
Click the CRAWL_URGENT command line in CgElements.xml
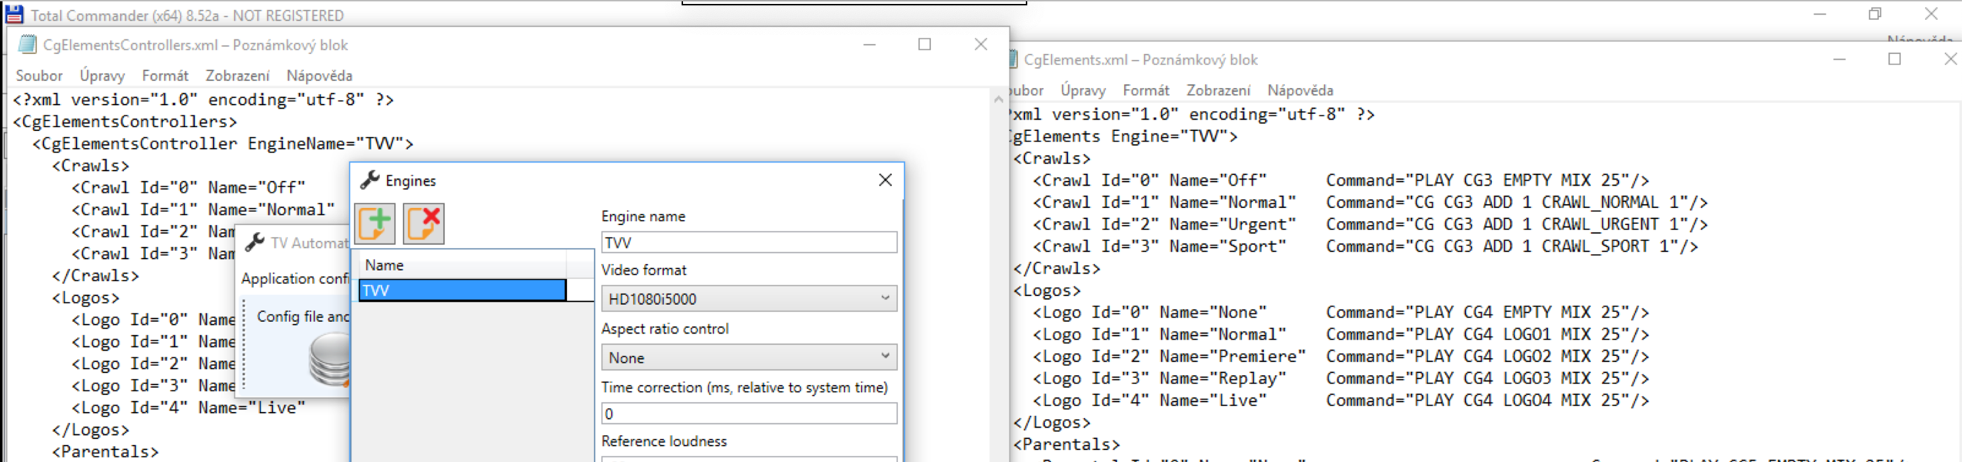pos(1370,224)
